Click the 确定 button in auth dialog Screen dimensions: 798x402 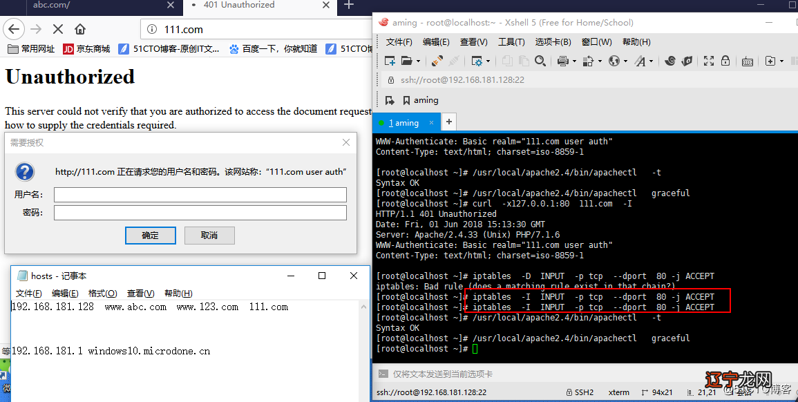click(150, 236)
